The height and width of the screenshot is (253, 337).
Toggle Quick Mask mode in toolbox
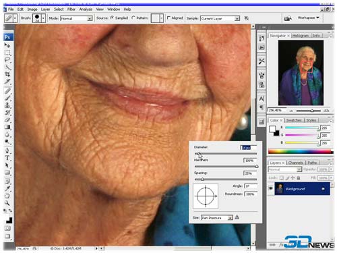[x=7, y=228]
